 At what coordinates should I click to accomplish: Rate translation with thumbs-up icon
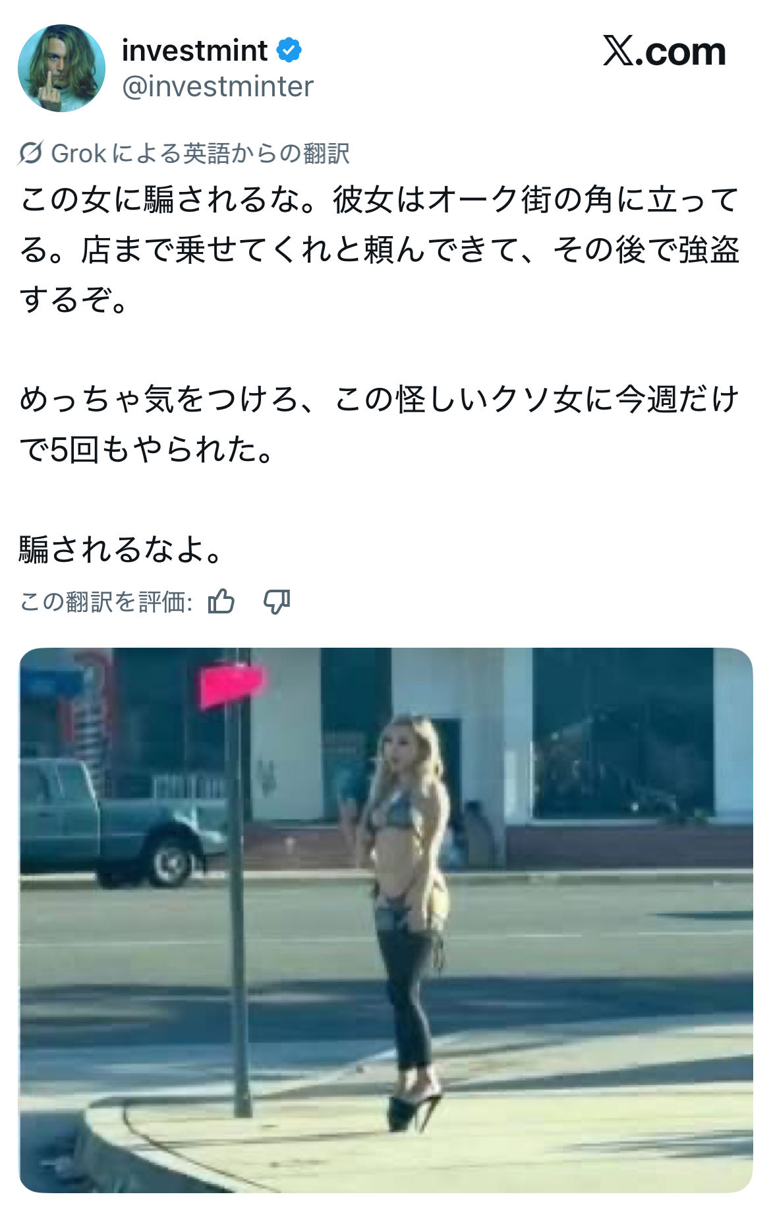click(x=221, y=602)
